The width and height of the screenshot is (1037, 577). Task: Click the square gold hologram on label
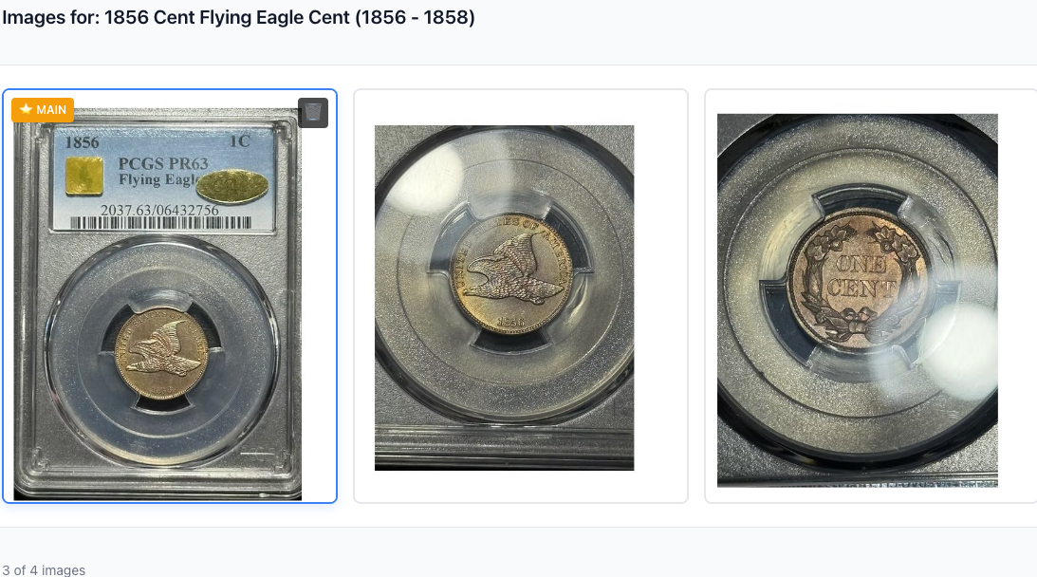(x=84, y=176)
